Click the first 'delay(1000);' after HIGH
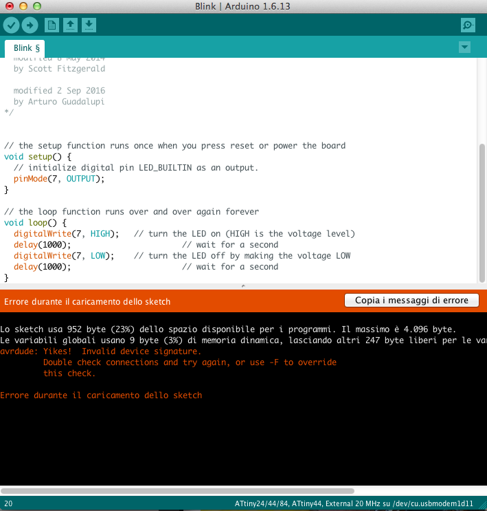The height and width of the screenshot is (511, 487). [42, 245]
